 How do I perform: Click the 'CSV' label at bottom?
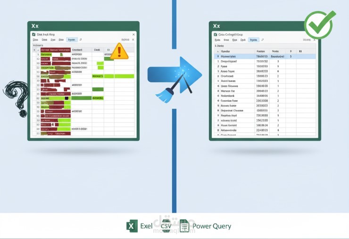coord(166,226)
